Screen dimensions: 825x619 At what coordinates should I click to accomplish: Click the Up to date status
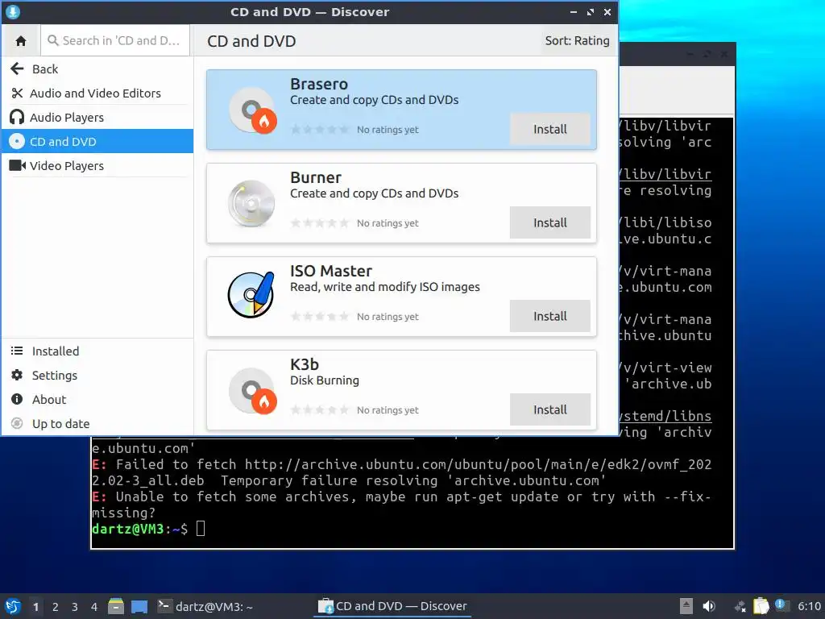97,424
